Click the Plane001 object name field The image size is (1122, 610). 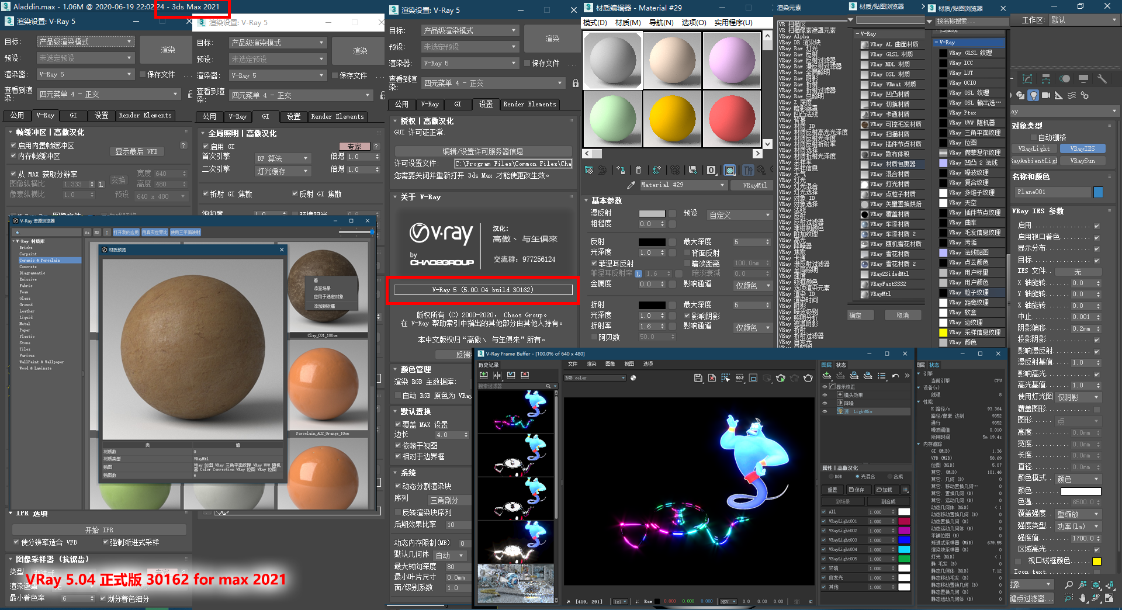pyautogui.click(x=1053, y=192)
